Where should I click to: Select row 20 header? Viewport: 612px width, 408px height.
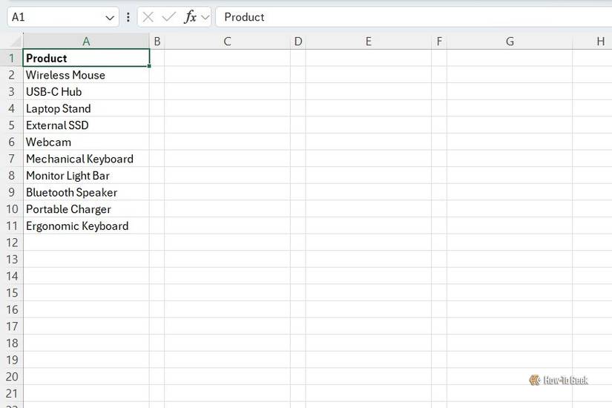click(x=12, y=377)
